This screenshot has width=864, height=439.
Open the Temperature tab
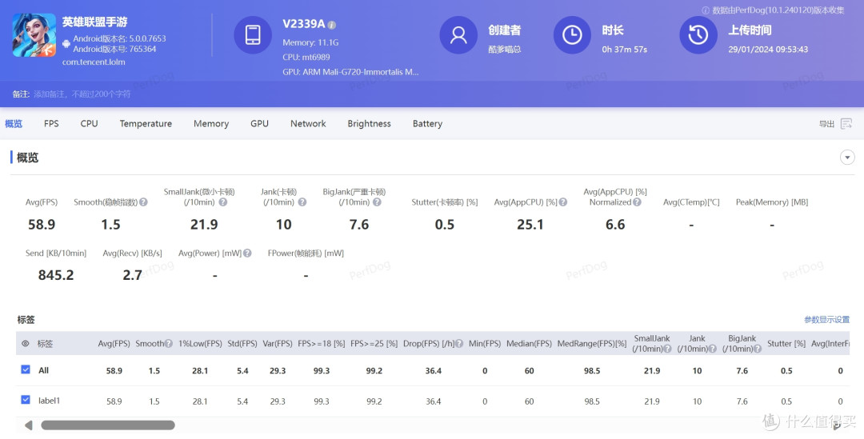[146, 124]
